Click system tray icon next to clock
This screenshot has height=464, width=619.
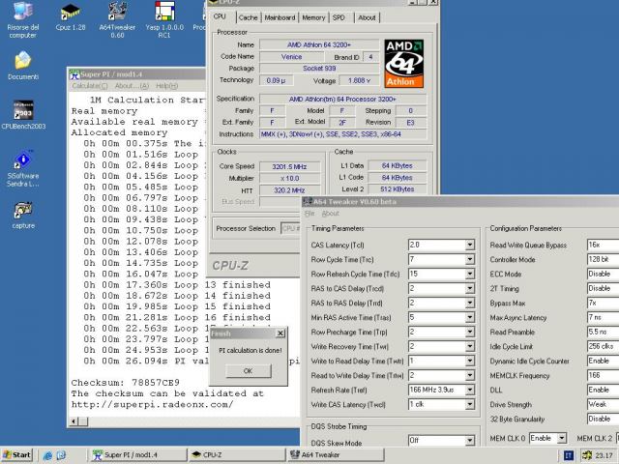click(587, 455)
